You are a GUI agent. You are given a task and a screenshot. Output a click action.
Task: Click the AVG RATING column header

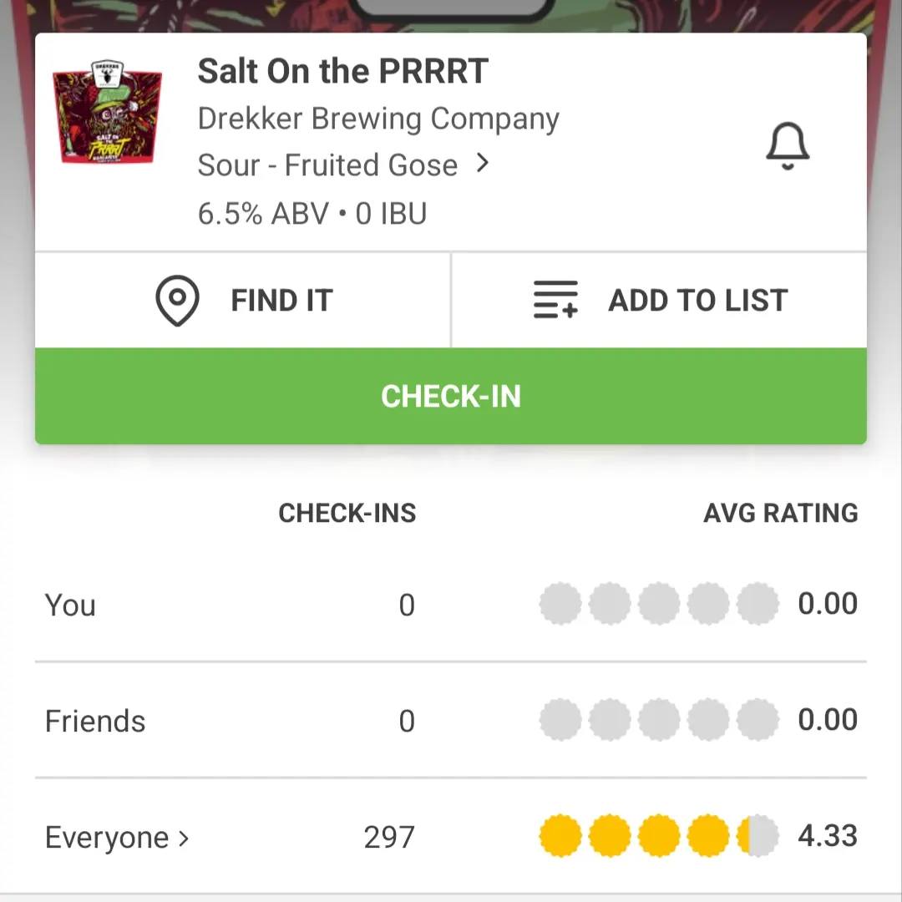point(780,513)
